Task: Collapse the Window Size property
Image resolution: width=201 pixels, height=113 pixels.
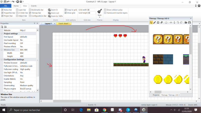Action: tap(2, 50)
